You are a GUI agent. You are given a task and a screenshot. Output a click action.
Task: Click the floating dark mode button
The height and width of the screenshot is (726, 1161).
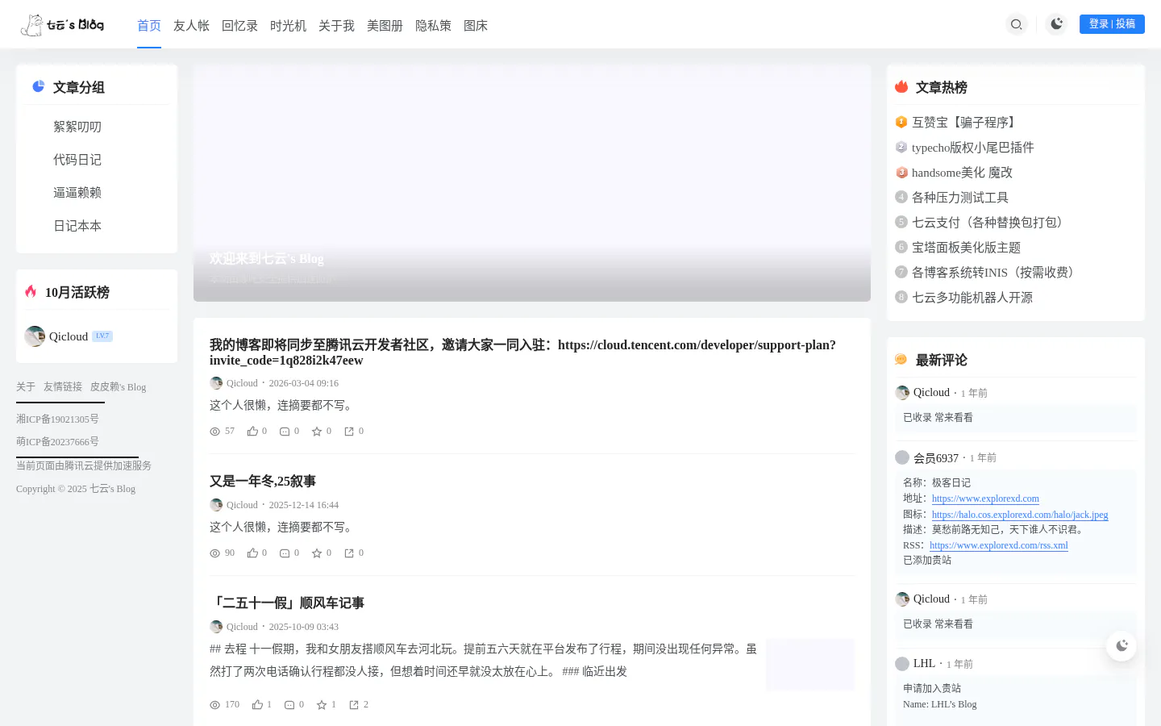tap(1121, 645)
